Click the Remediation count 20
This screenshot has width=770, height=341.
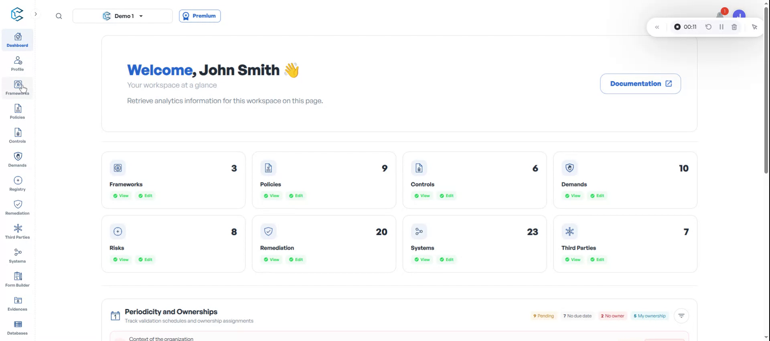pyautogui.click(x=381, y=232)
